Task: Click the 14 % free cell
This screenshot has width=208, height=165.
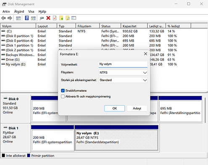Action: (x=171, y=31)
